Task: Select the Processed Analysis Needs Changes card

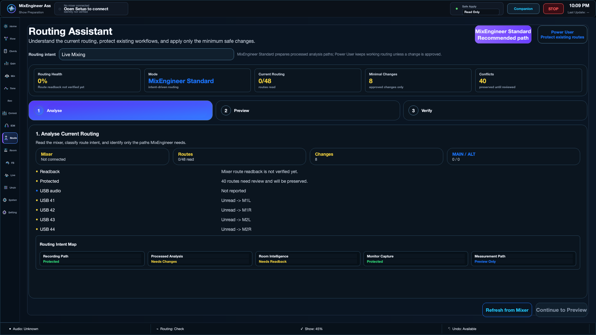Action: pos(200,259)
